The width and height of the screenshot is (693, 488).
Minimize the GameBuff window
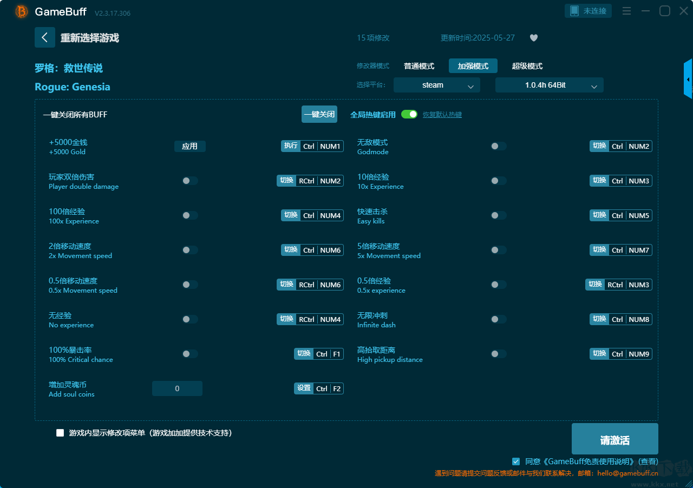[645, 11]
